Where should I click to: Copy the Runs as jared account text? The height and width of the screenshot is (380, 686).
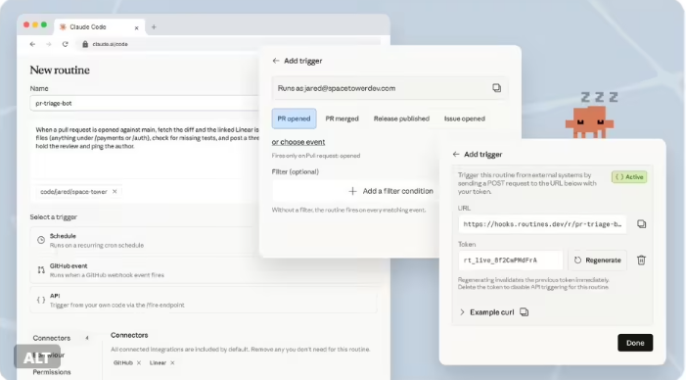click(x=496, y=88)
